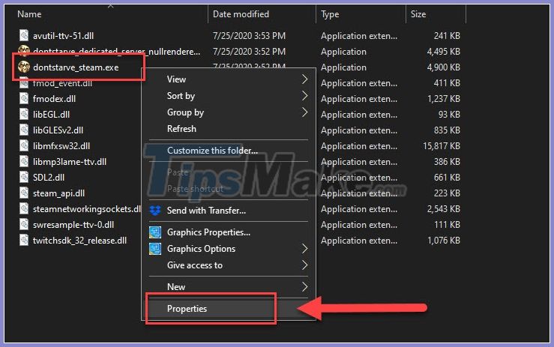Viewport: 554px width, 347px height.
Task: Select the file name libmp3lame-ttv.dll
Action: tap(70, 162)
